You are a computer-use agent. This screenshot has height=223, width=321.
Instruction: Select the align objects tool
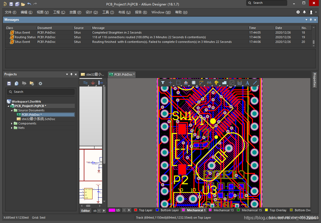click(x=186, y=83)
